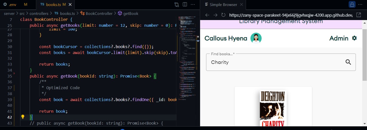Click the lightbulb code action icon
Viewport: 367px width, 130px height.
[x=23, y=117]
